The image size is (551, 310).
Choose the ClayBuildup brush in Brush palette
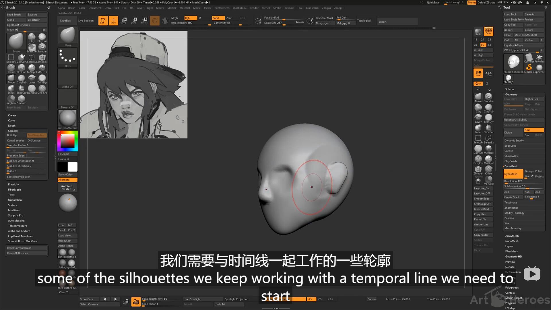click(x=42, y=38)
